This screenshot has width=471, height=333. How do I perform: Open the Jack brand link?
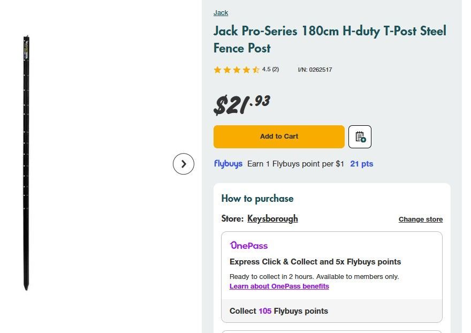[221, 13]
